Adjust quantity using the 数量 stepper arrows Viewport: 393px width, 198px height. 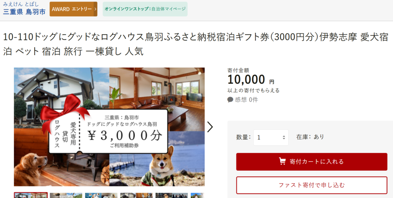click(x=284, y=137)
